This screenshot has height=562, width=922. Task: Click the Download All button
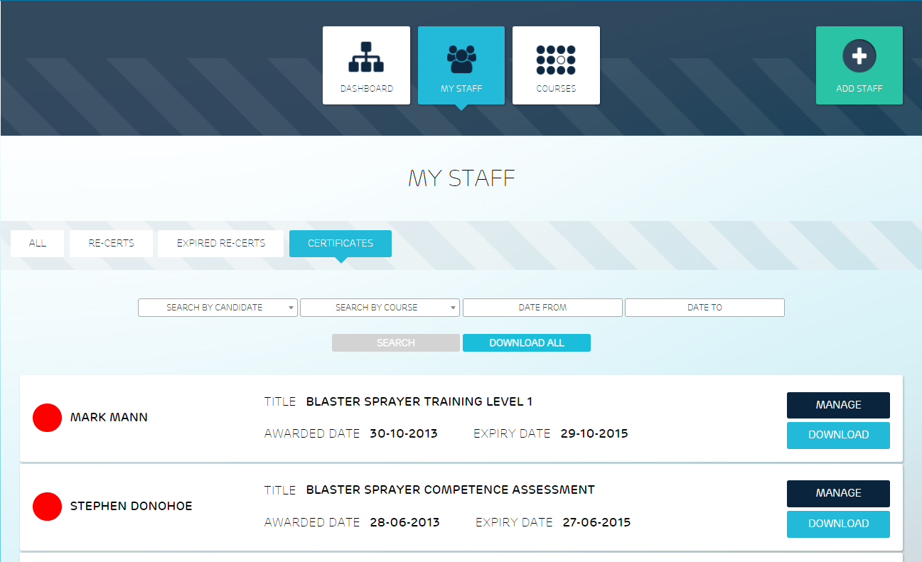(x=526, y=343)
